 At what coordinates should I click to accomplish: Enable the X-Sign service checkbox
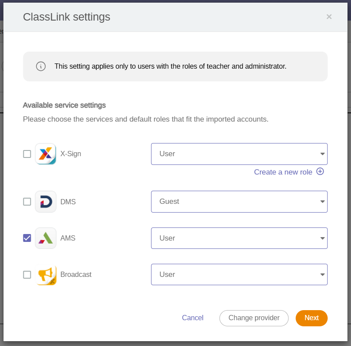pyautogui.click(x=27, y=154)
